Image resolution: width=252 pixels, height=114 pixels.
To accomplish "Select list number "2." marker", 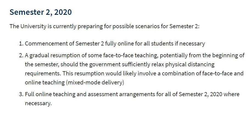I will [21, 55].
